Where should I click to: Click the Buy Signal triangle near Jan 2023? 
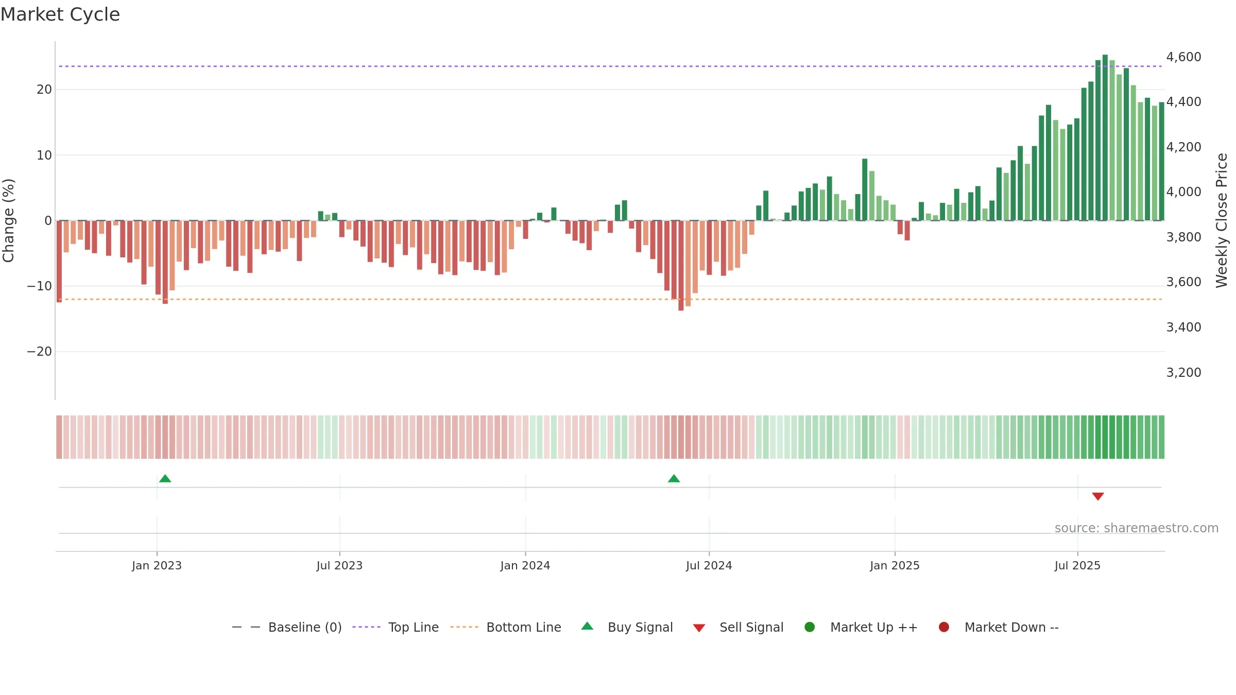coord(165,478)
